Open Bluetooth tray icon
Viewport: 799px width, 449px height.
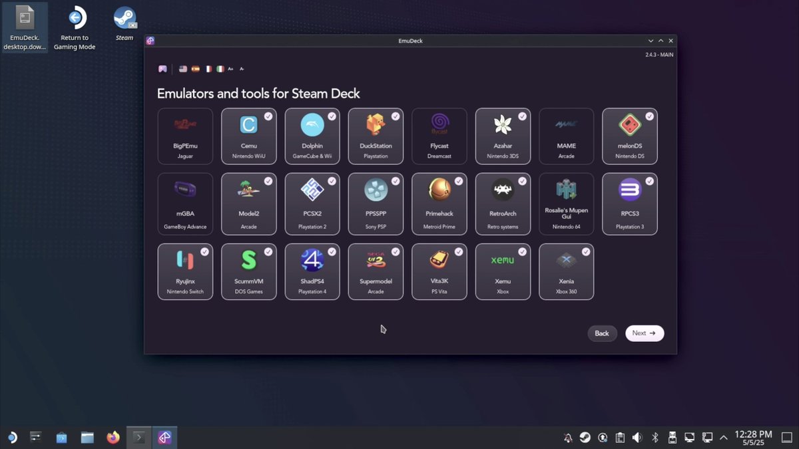point(655,438)
